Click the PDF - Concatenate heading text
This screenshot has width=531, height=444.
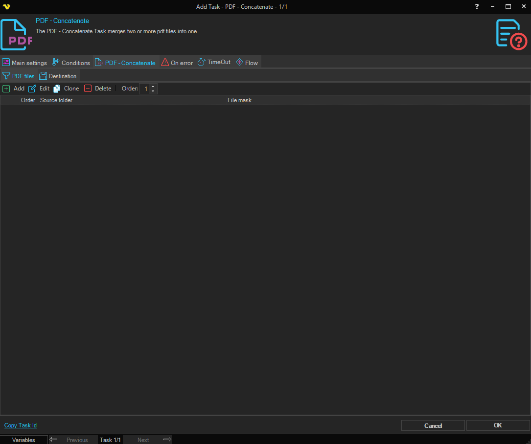tap(62, 21)
